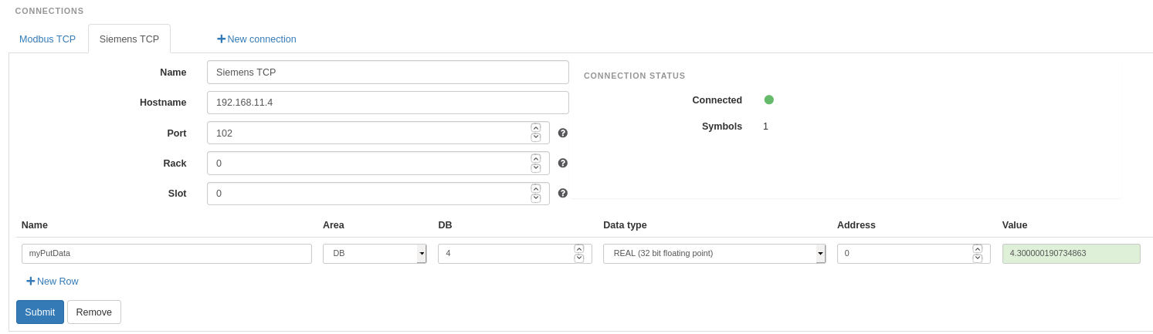Open the Area dropdown showing DB
Image resolution: width=1153 pixels, height=334 pixels.
375,254
